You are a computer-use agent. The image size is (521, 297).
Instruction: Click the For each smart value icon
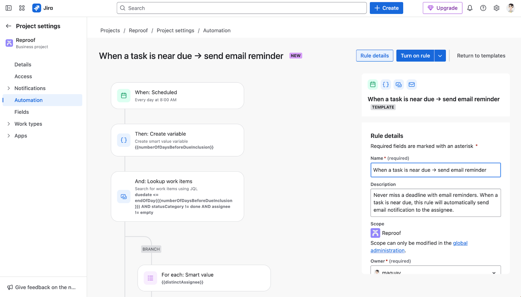click(150, 278)
